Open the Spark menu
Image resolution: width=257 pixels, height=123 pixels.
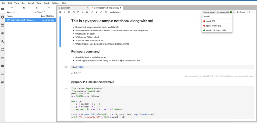click(46, 3)
